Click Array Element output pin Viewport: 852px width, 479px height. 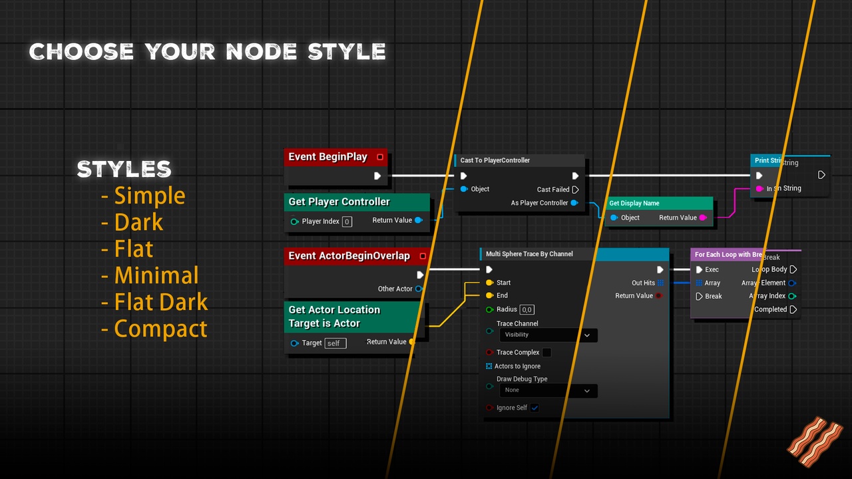[792, 283]
